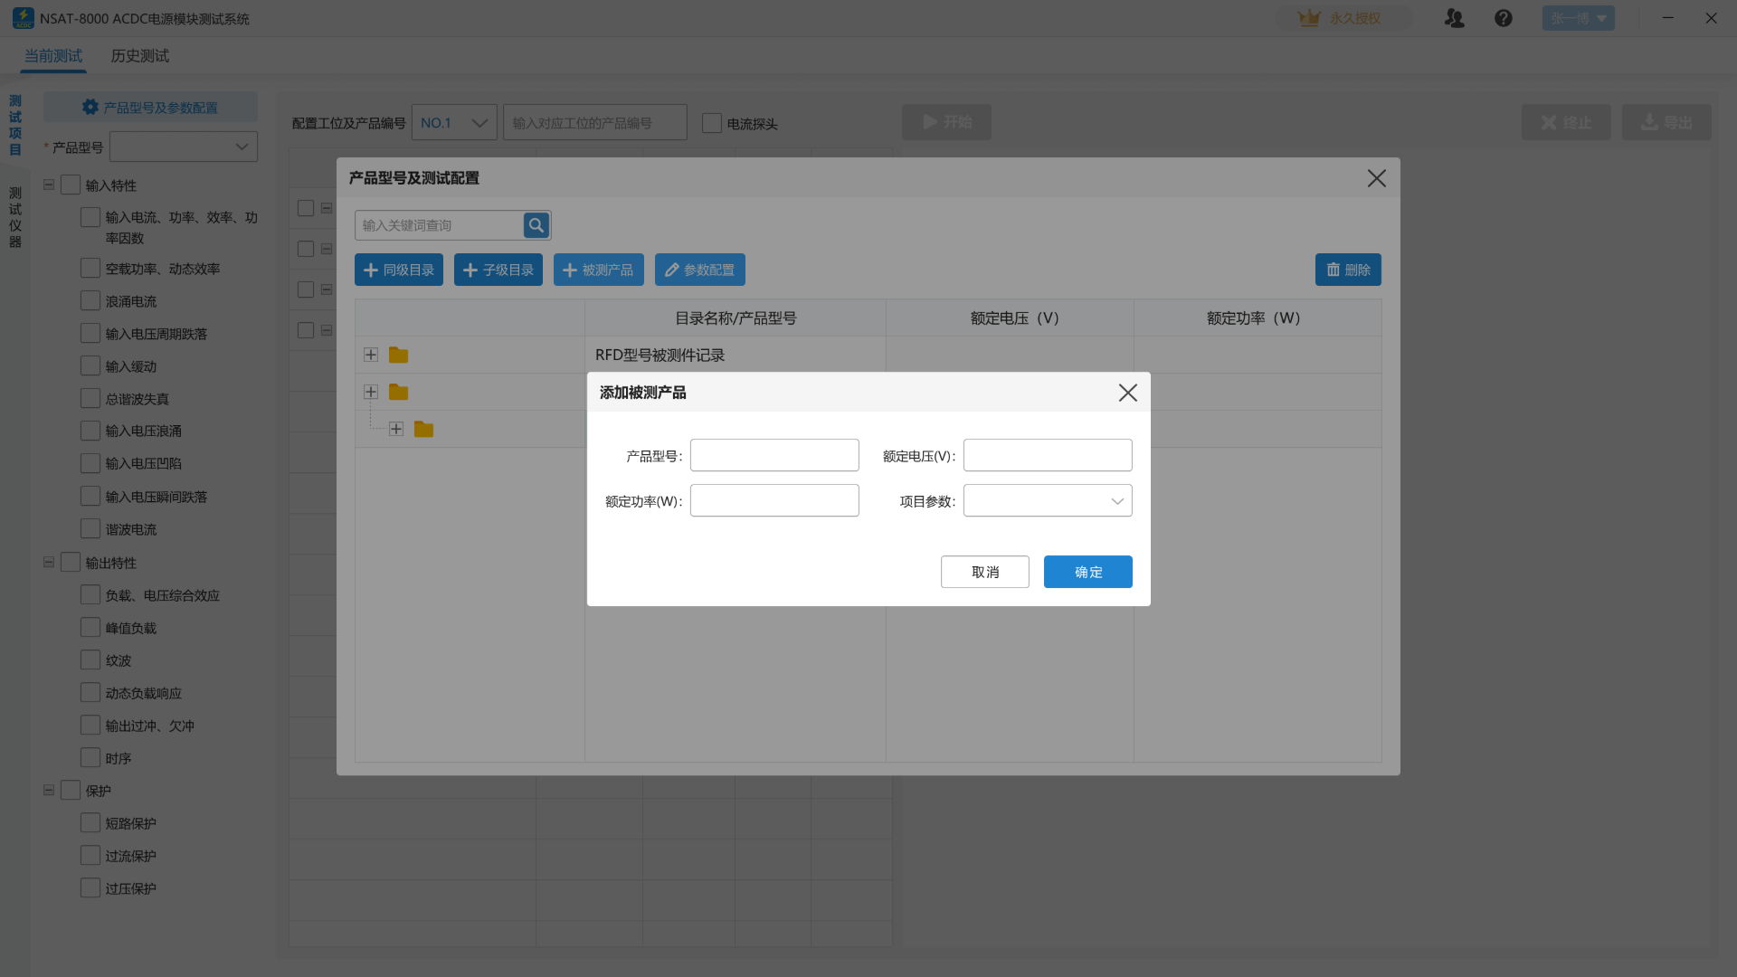The image size is (1737, 977).
Task: Click the search magnifier icon
Action: [536, 225]
